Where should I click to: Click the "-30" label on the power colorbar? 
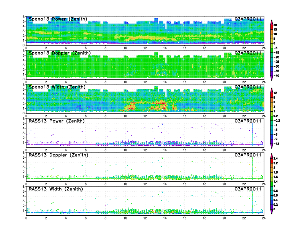(x=276, y=67)
